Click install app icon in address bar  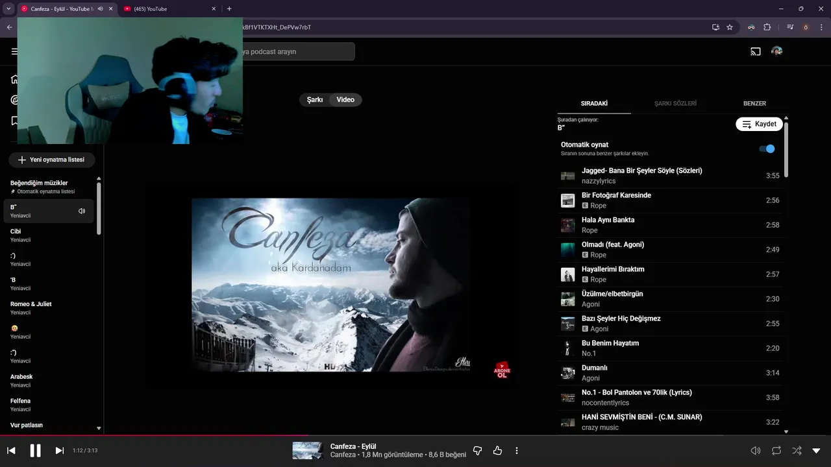point(715,27)
